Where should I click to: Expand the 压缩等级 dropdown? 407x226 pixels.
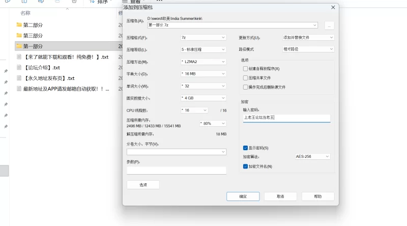[x=203, y=50]
